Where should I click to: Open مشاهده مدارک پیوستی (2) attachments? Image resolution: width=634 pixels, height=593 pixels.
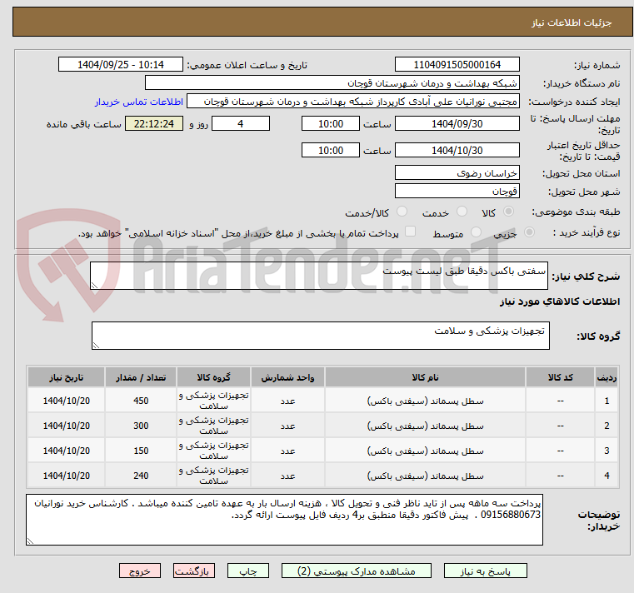[x=357, y=571]
